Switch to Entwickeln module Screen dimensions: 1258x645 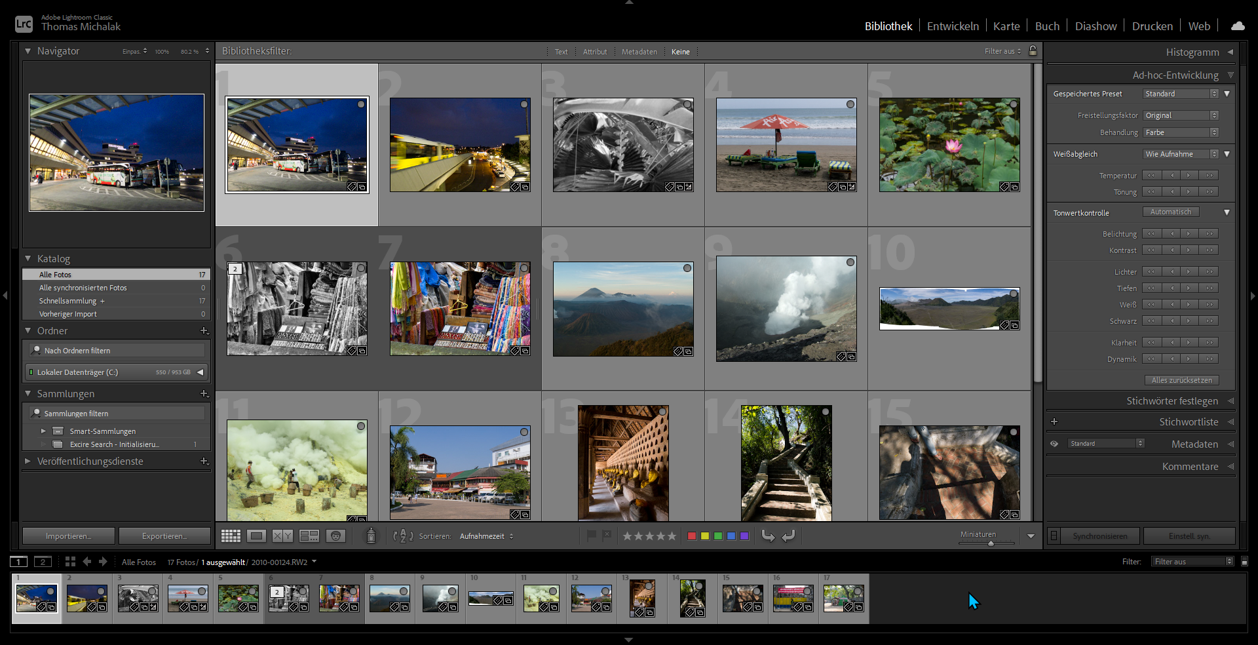tap(953, 26)
